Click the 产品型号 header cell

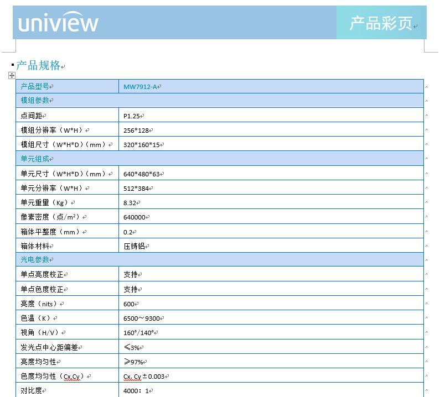pos(35,87)
